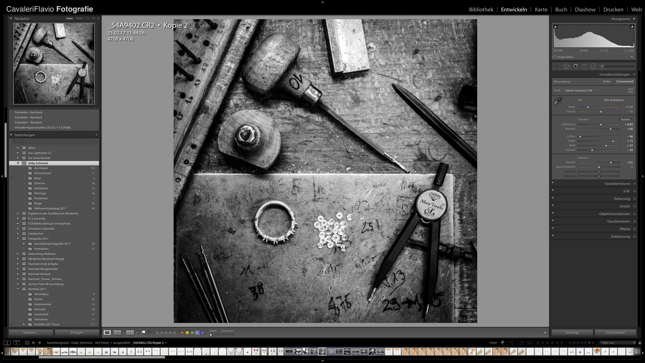Select the radial filter tool
Viewport: 645px width, 363px height.
(593, 66)
